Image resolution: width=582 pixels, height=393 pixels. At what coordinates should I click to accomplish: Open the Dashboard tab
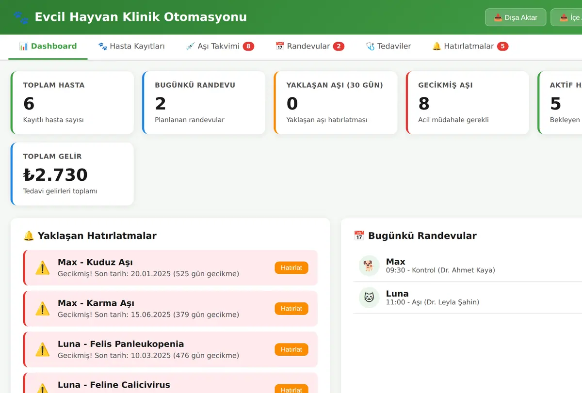coord(48,47)
